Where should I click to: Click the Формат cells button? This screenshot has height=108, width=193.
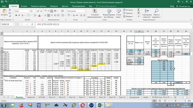[128, 16]
